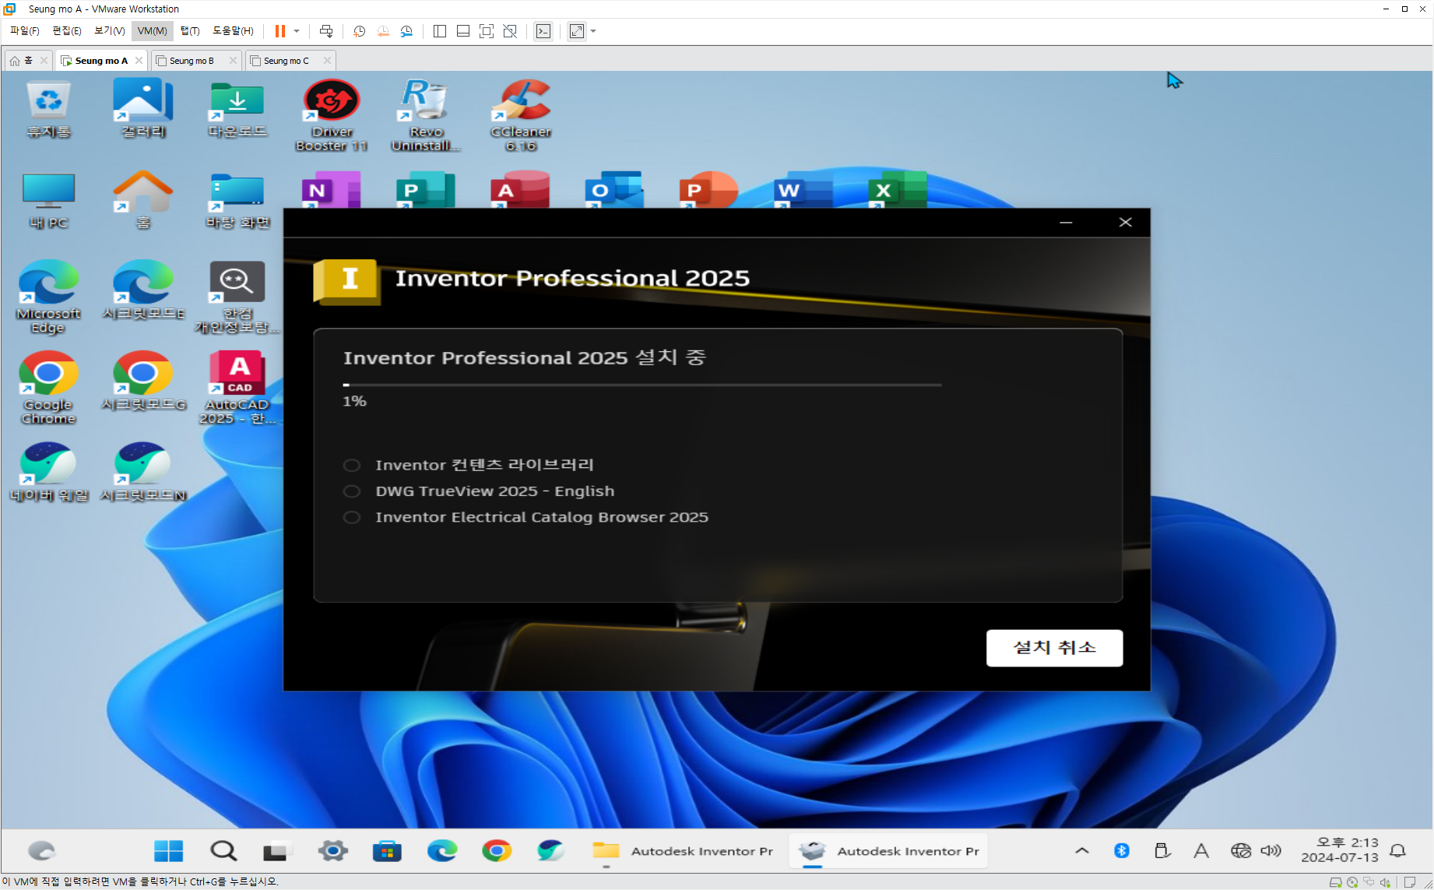Launch PowerPoint desktop shortcut

(x=708, y=189)
